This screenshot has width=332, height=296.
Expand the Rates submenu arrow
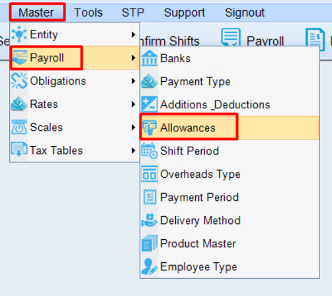tap(133, 104)
